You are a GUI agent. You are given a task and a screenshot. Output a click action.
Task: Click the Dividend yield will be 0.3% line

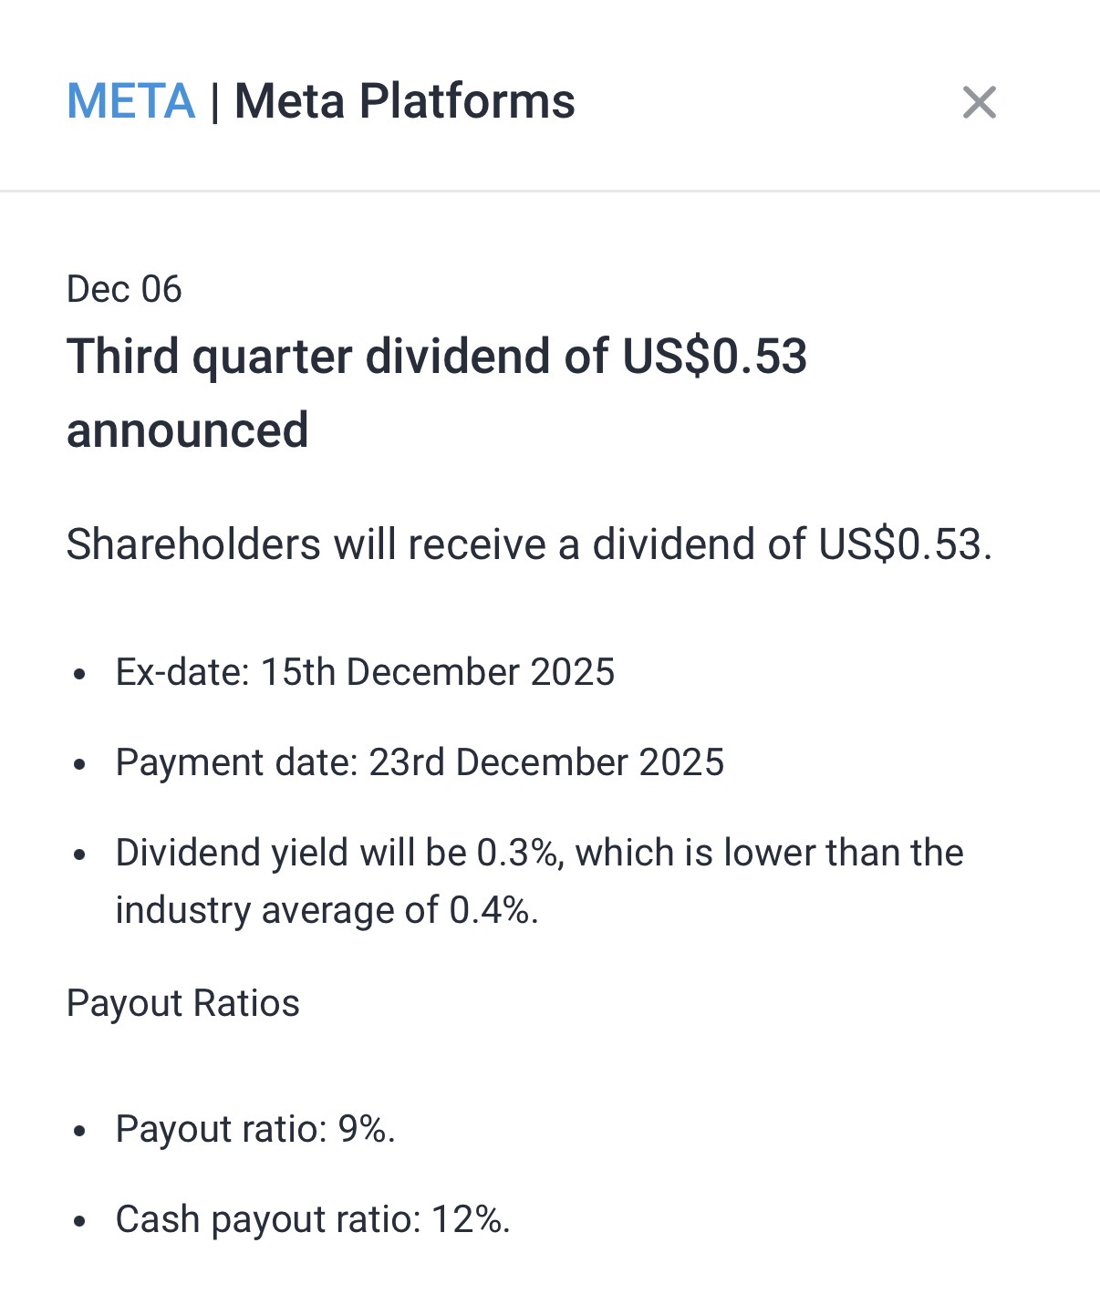tap(539, 853)
